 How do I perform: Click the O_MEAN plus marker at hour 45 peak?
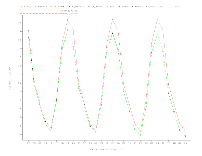tap(112, 20)
